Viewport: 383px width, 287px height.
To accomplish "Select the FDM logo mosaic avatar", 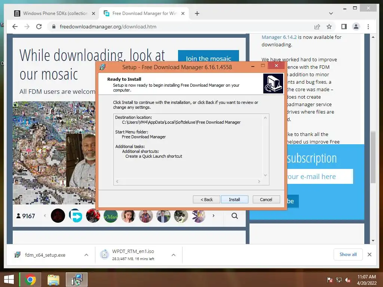I will (76, 216).
